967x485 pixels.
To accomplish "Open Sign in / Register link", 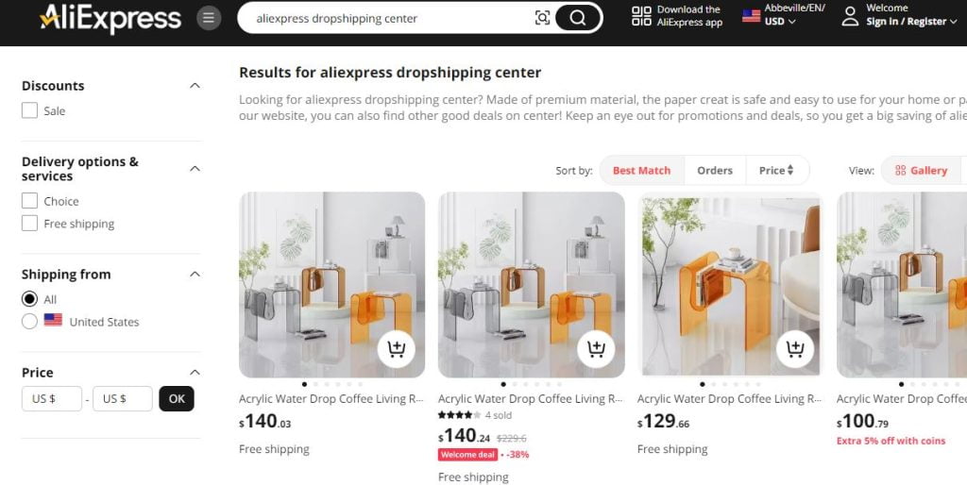I will (x=911, y=22).
